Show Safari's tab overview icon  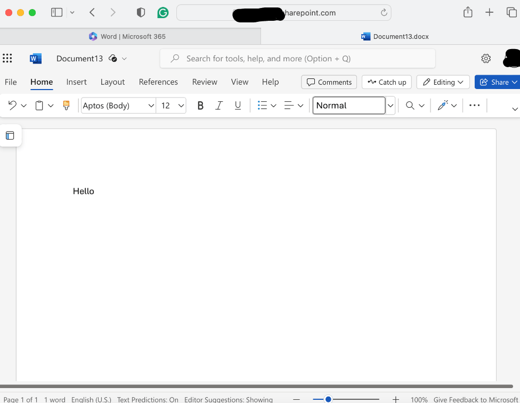tap(511, 13)
